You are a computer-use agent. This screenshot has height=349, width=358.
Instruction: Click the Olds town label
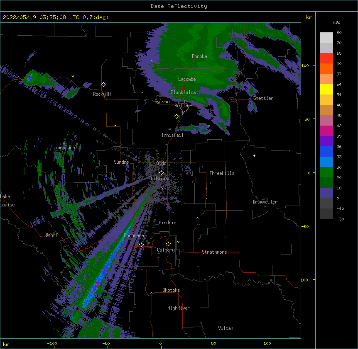[x=161, y=163]
